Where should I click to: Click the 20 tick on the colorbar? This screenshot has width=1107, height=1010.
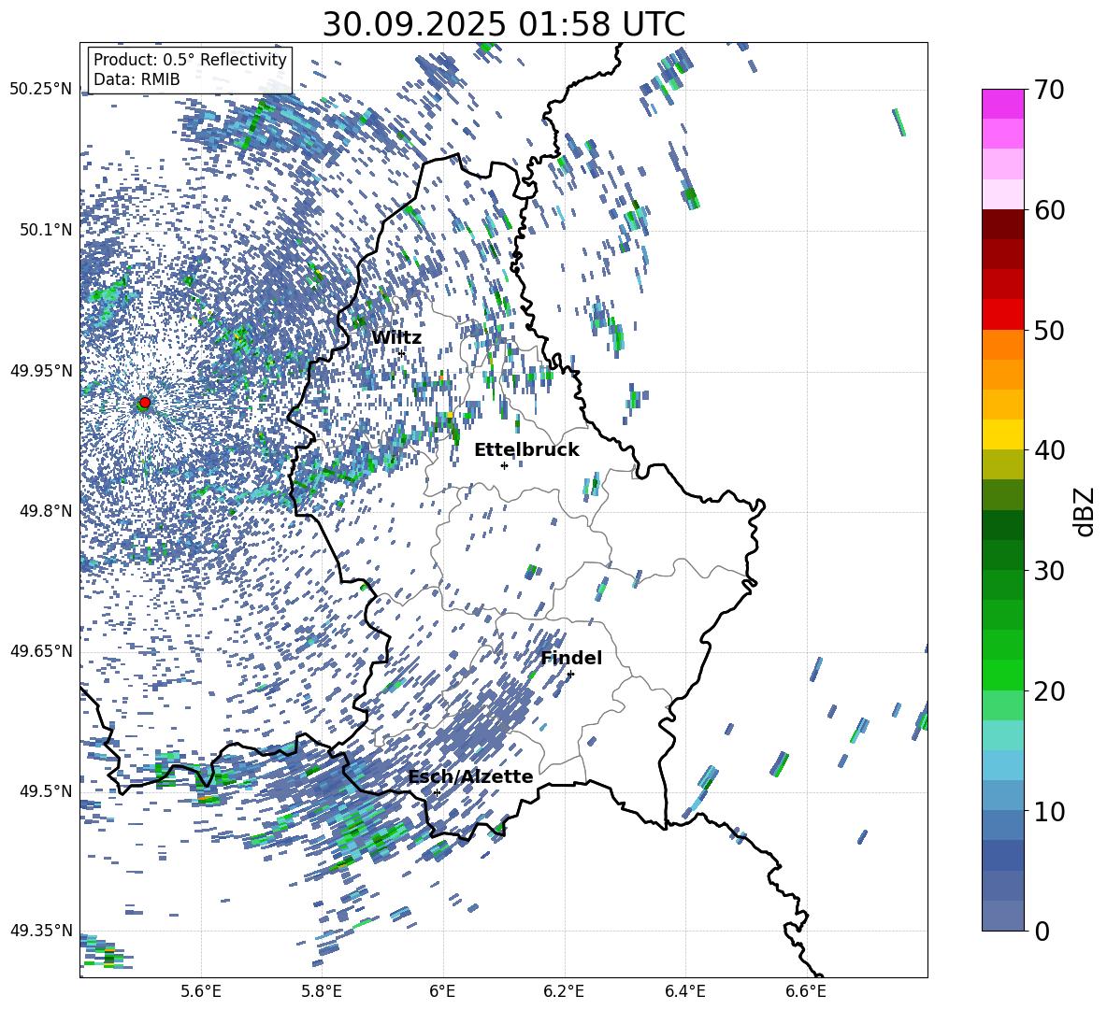pyautogui.click(x=1049, y=690)
